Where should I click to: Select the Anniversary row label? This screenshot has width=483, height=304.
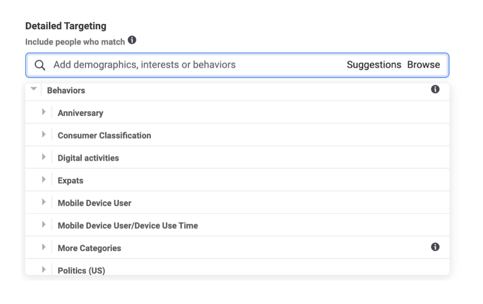80,113
